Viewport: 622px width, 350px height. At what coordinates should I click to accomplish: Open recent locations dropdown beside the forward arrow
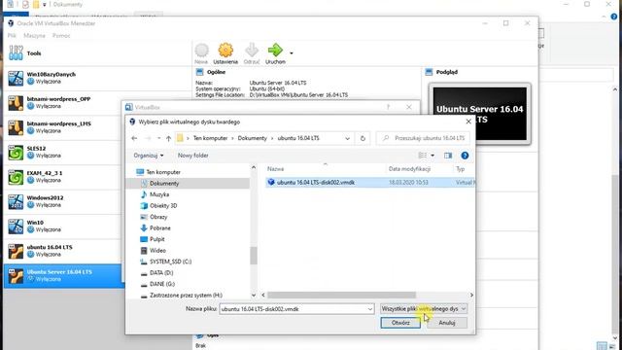[x=158, y=138]
